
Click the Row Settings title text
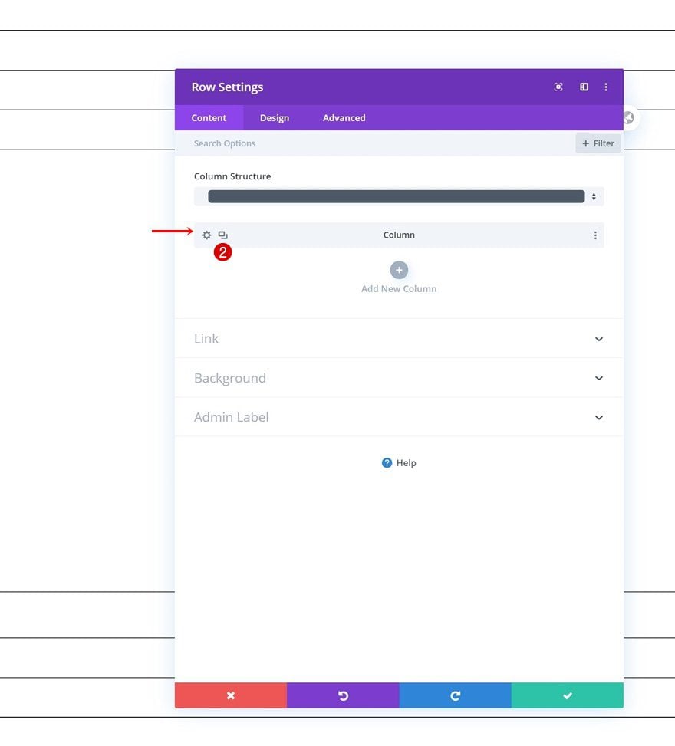227,87
